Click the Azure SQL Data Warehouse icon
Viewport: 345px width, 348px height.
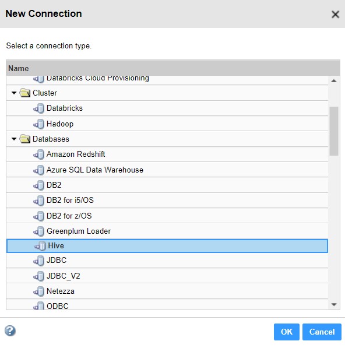coord(39,170)
